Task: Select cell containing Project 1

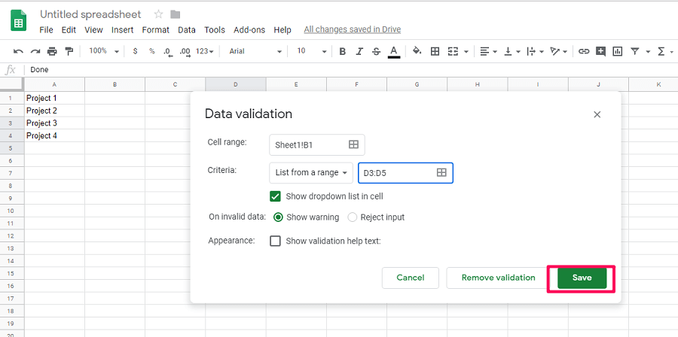Action: tap(54, 98)
